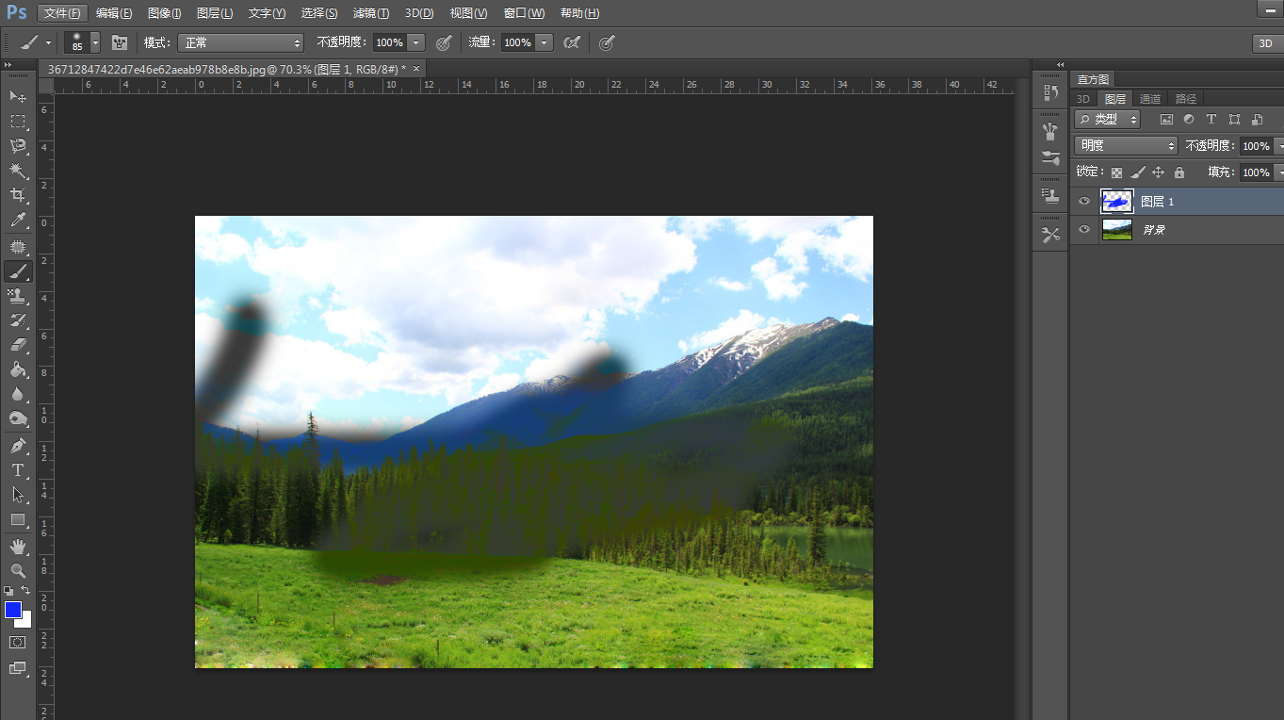1284x720 pixels.
Task: Close the open document tab
Action: pyautogui.click(x=415, y=69)
